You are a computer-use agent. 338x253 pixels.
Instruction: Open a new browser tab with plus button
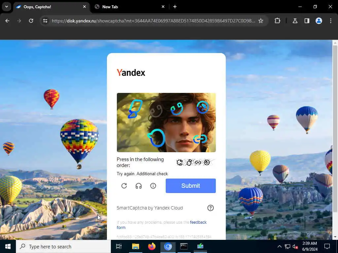pos(175,7)
